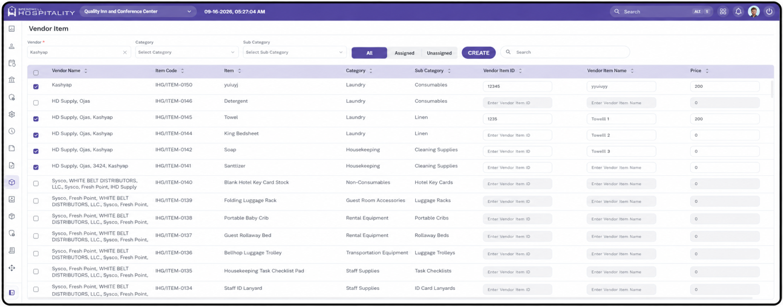Image resolution: width=783 pixels, height=307 pixels.
Task: Open the Select Category dropdown
Action: (x=186, y=52)
